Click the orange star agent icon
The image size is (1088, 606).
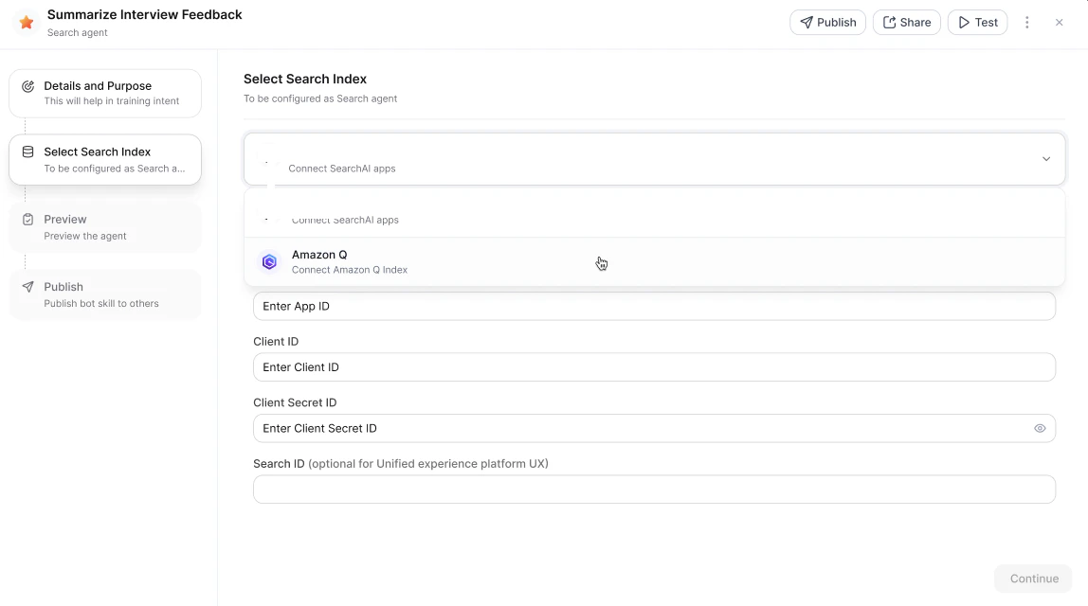pyautogui.click(x=25, y=23)
